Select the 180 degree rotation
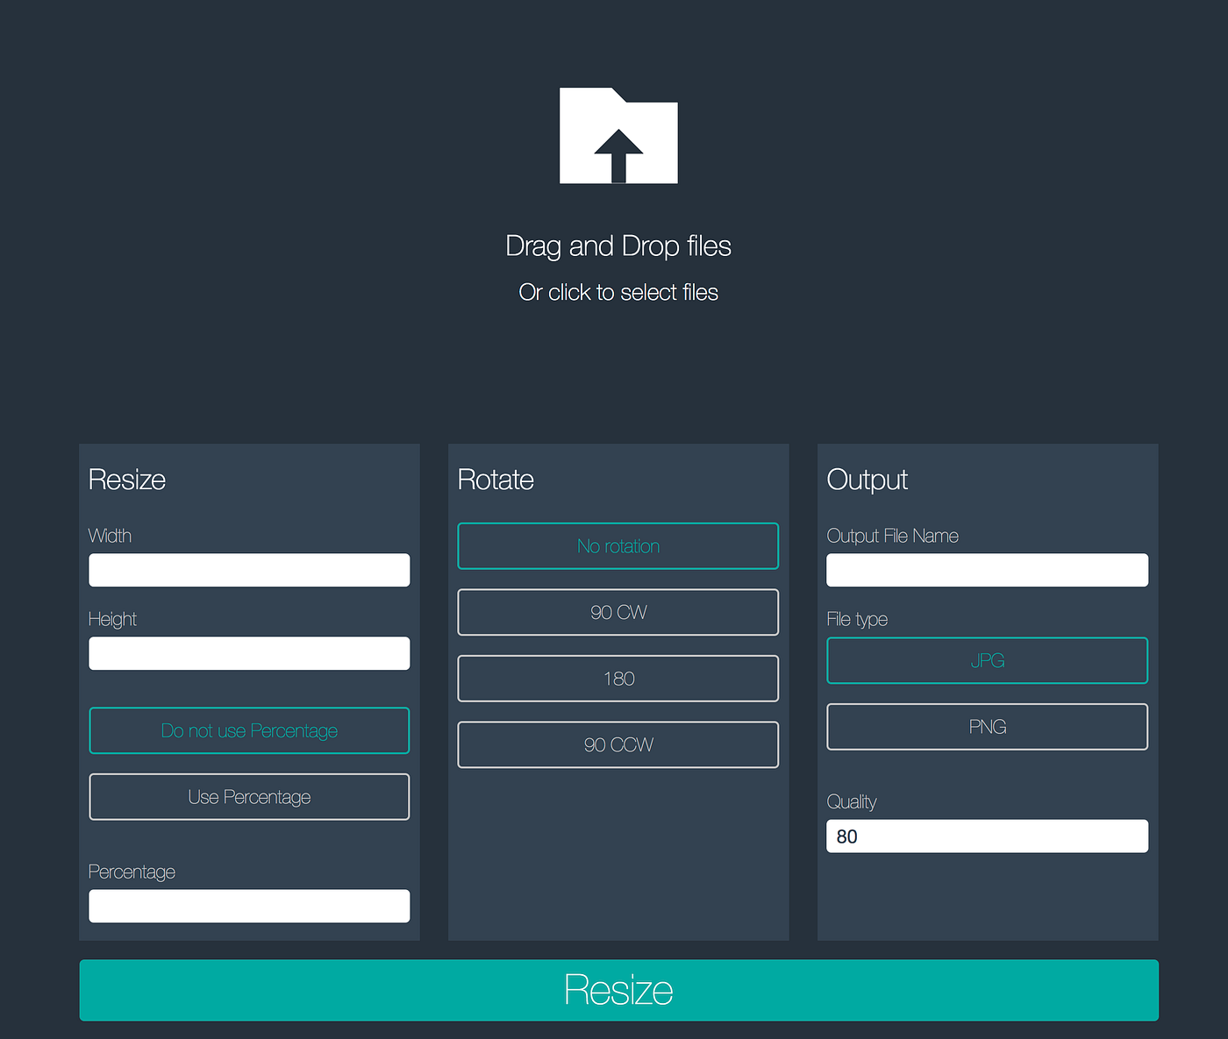The width and height of the screenshot is (1228, 1039). pos(618,678)
